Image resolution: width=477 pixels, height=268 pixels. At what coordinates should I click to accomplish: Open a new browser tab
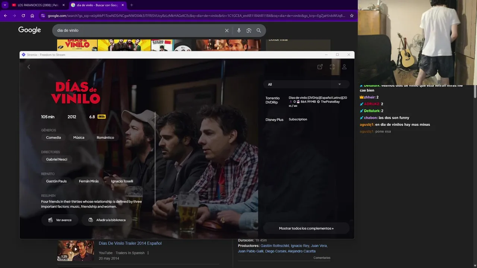[132, 5]
